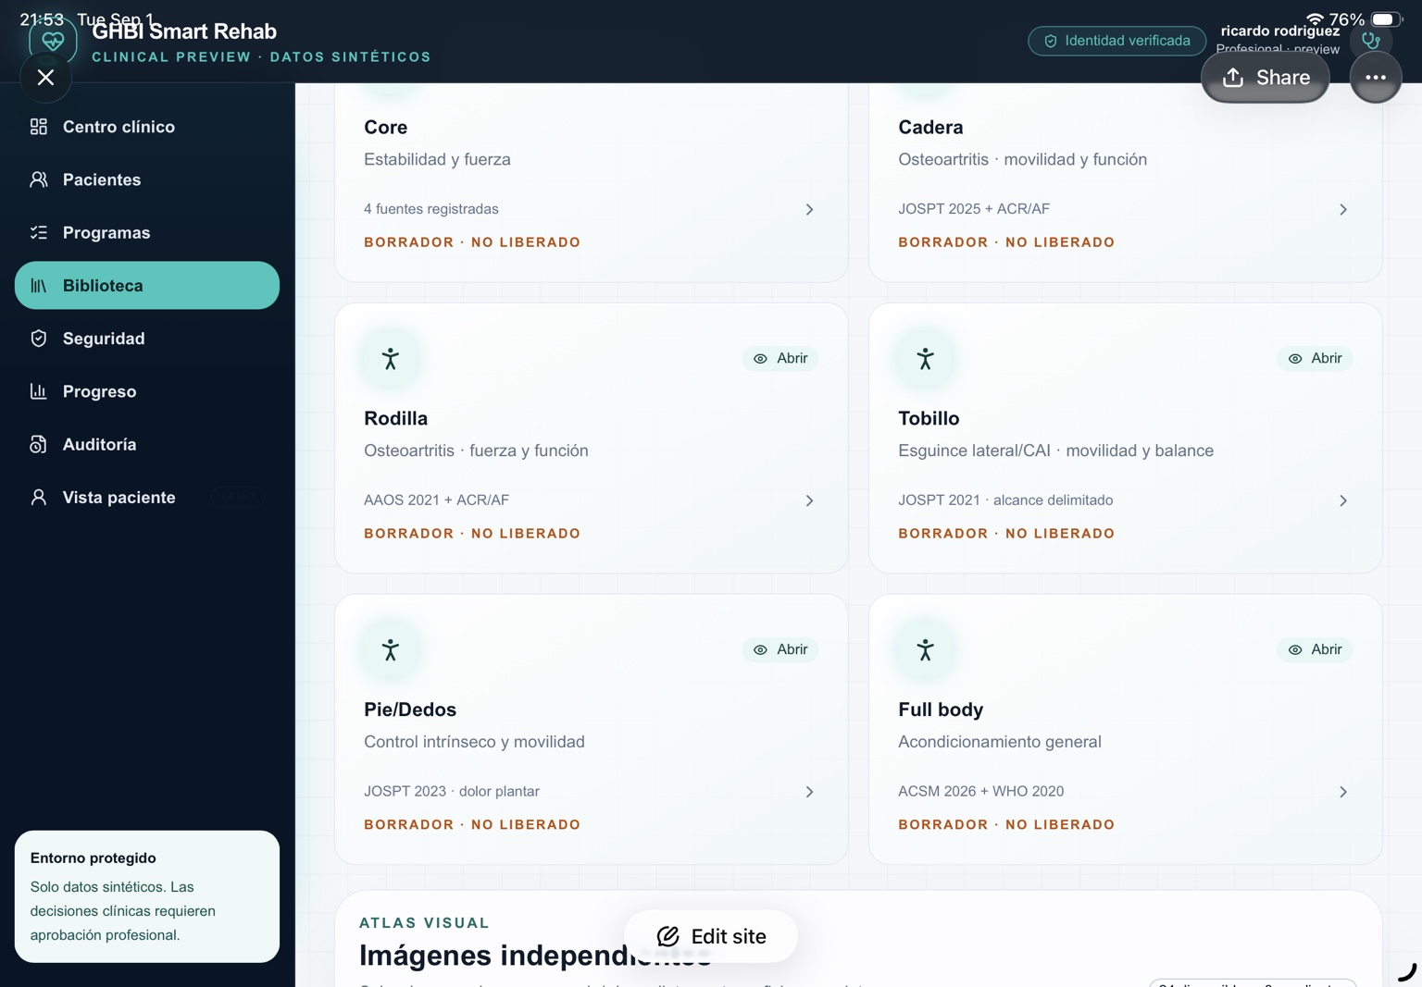Screen dimensions: 1422x987
Task: Open Auditoría in the sidebar
Action: pyautogui.click(x=147, y=444)
